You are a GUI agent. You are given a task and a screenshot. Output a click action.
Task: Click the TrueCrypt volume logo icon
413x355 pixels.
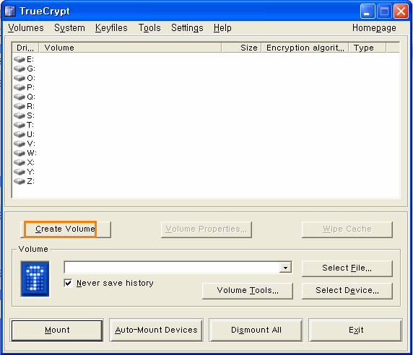tap(35, 279)
